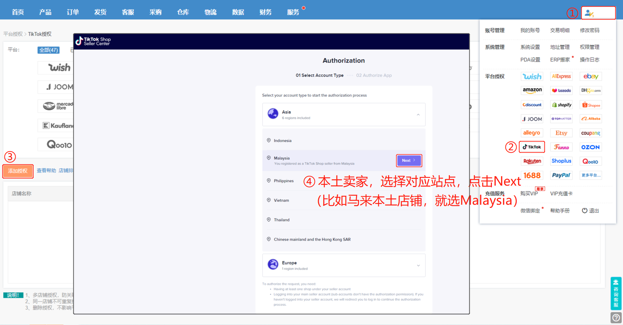623x325 pixels.
Task: Switch to the 全部(47) filter tab
Action: [49, 50]
